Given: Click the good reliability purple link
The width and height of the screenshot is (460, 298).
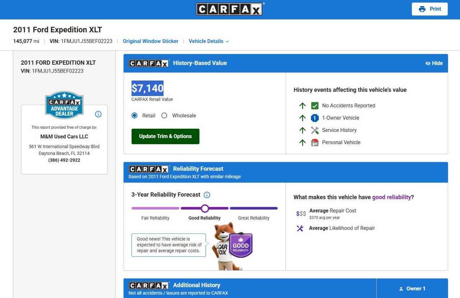Looking at the screenshot, I should [x=391, y=197].
